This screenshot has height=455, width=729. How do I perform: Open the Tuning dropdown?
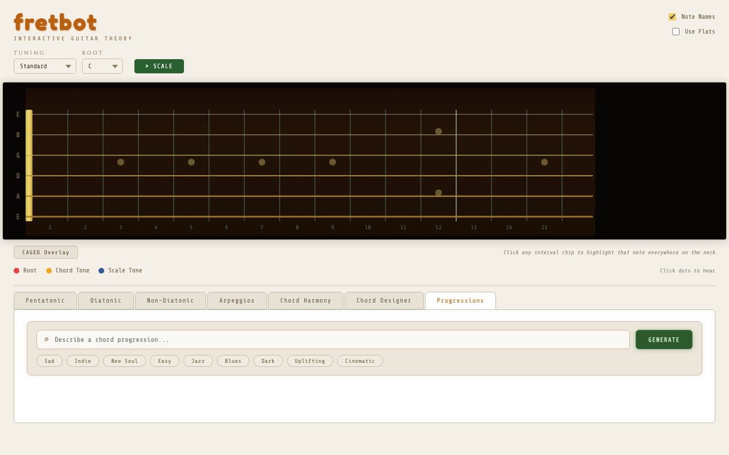[44, 66]
